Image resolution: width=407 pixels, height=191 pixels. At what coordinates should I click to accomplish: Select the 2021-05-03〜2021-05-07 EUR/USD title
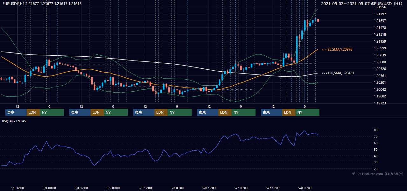click(362, 4)
